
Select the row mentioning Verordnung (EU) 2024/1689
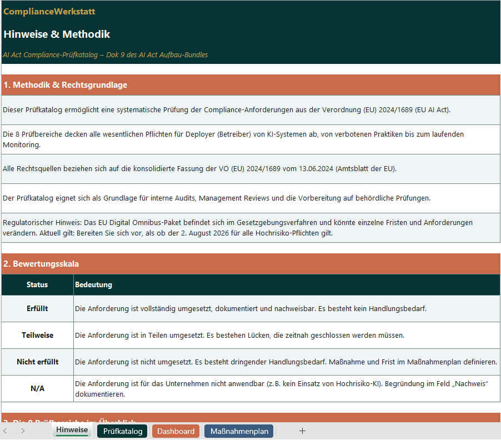click(250, 109)
